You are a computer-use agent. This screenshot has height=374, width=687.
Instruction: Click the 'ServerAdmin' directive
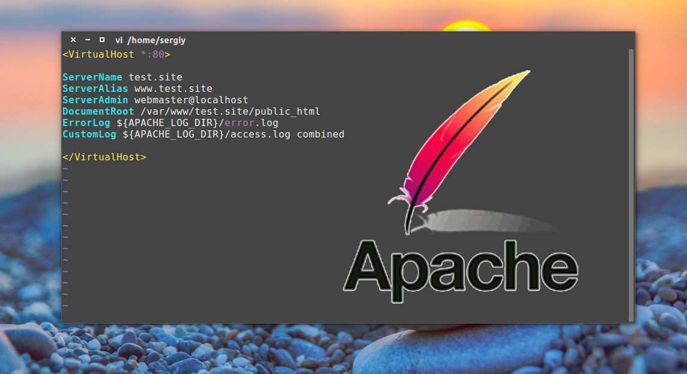tap(95, 100)
